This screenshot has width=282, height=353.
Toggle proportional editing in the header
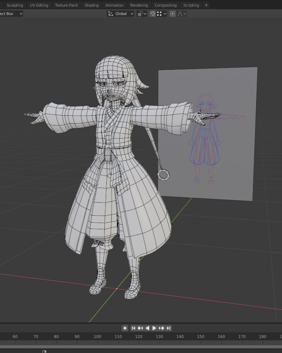tap(172, 14)
